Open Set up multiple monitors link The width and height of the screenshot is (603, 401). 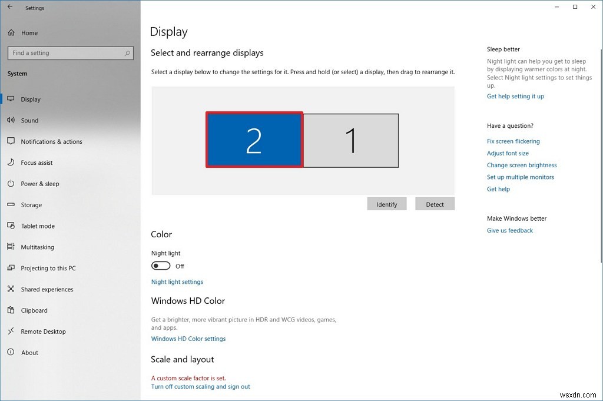click(x=521, y=177)
